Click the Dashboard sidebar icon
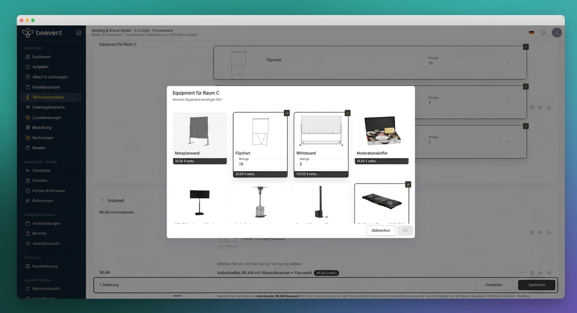Image resolution: width=577 pixels, height=313 pixels. 27,57
